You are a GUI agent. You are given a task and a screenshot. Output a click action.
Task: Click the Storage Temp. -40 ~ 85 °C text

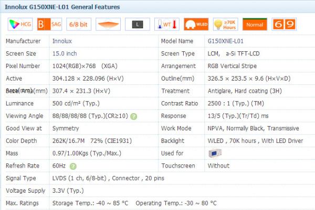(90, 203)
